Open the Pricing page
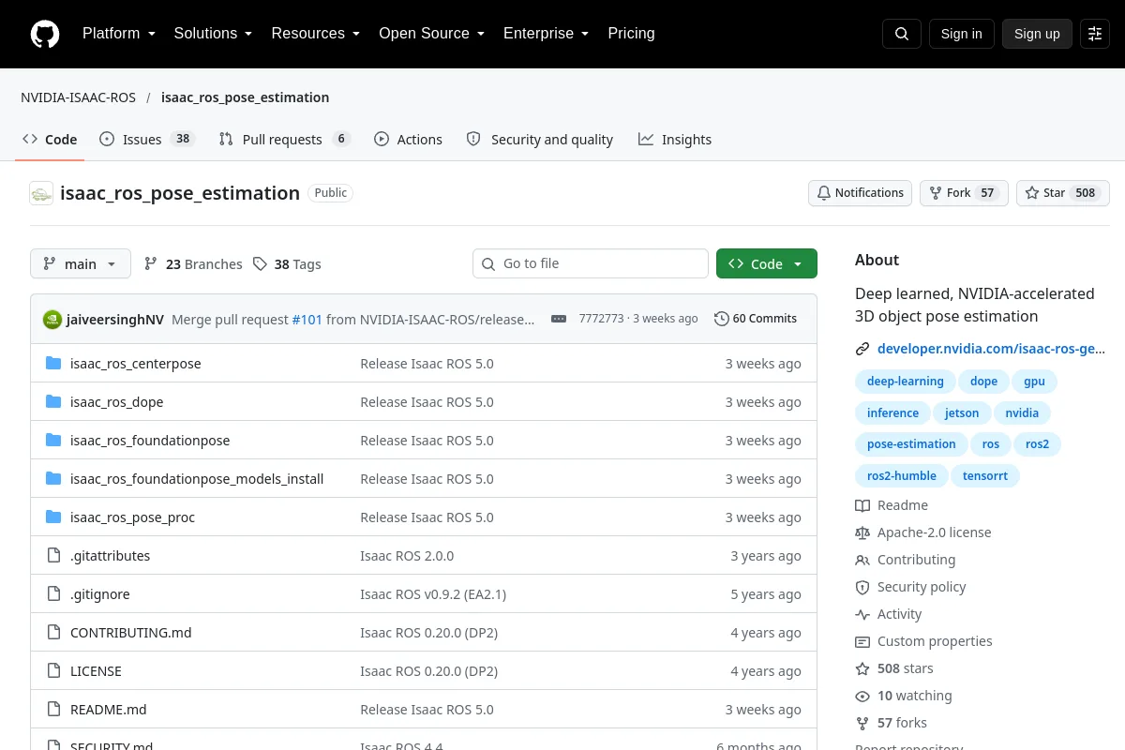Image resolution: width=1125 pixels, height=750 pixels. pyautogui.click(x=631, y=34)
